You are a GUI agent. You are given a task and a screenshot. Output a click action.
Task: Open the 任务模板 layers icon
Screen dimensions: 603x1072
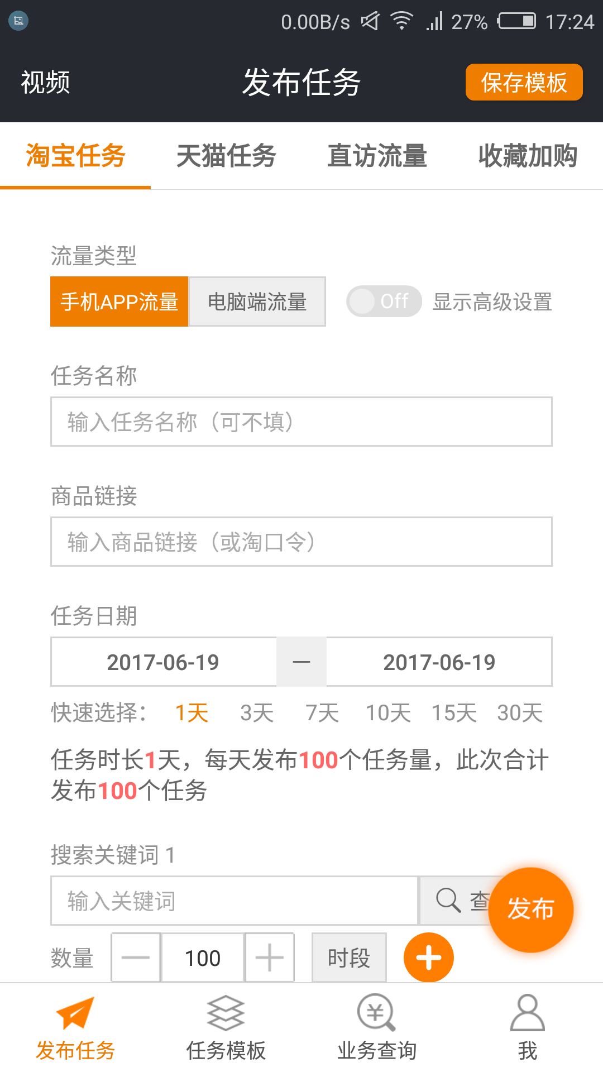pos(226,1012)
